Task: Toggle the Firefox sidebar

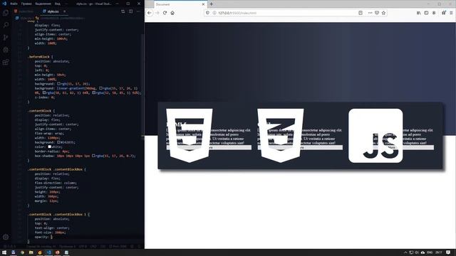Action: [426, 13]
